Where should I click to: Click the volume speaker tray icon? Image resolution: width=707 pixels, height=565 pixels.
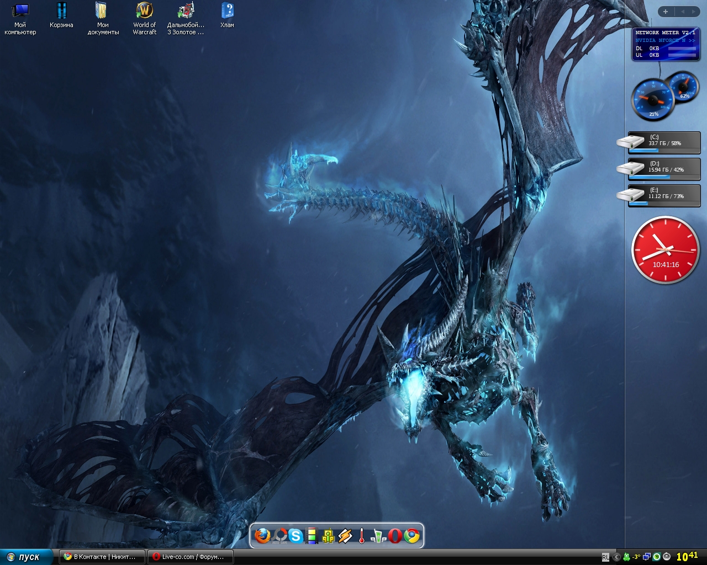point(667,557)
